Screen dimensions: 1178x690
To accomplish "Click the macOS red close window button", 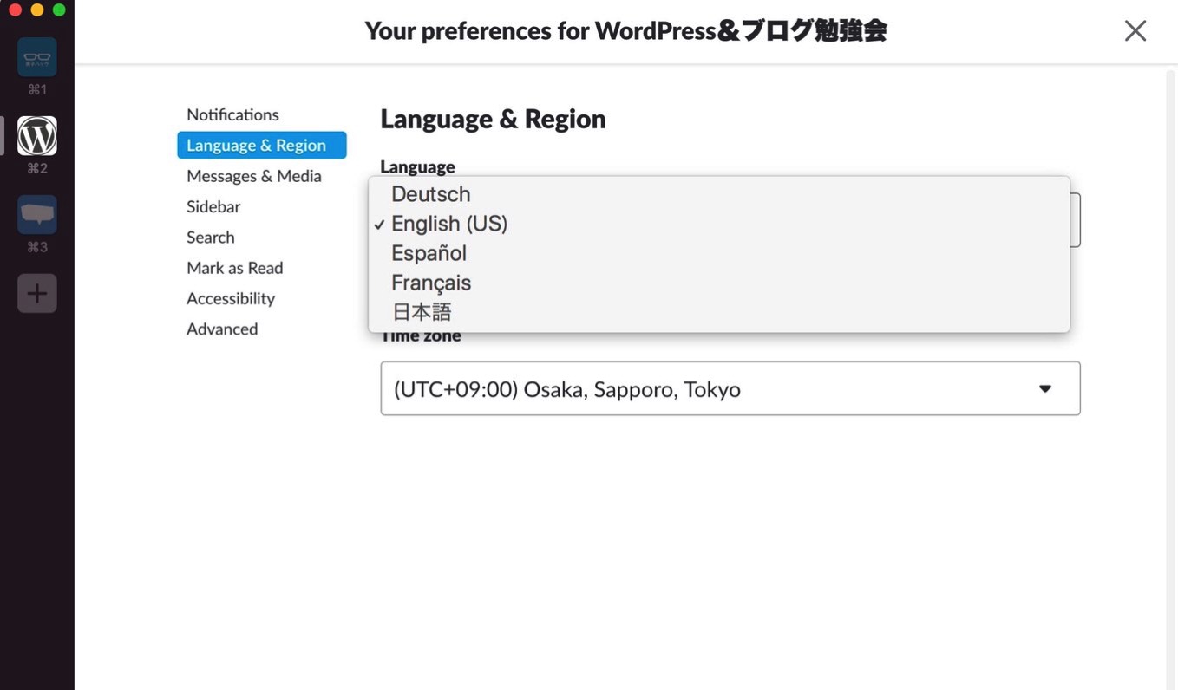I will pos(15,10).
